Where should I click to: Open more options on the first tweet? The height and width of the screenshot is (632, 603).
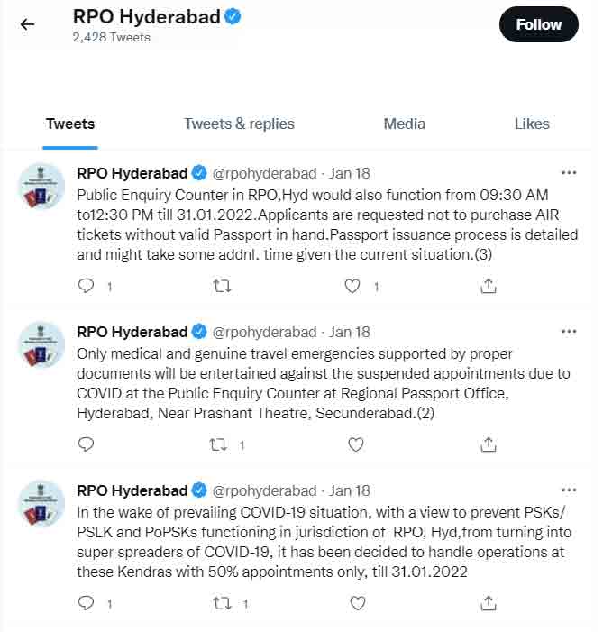point(569,173)
